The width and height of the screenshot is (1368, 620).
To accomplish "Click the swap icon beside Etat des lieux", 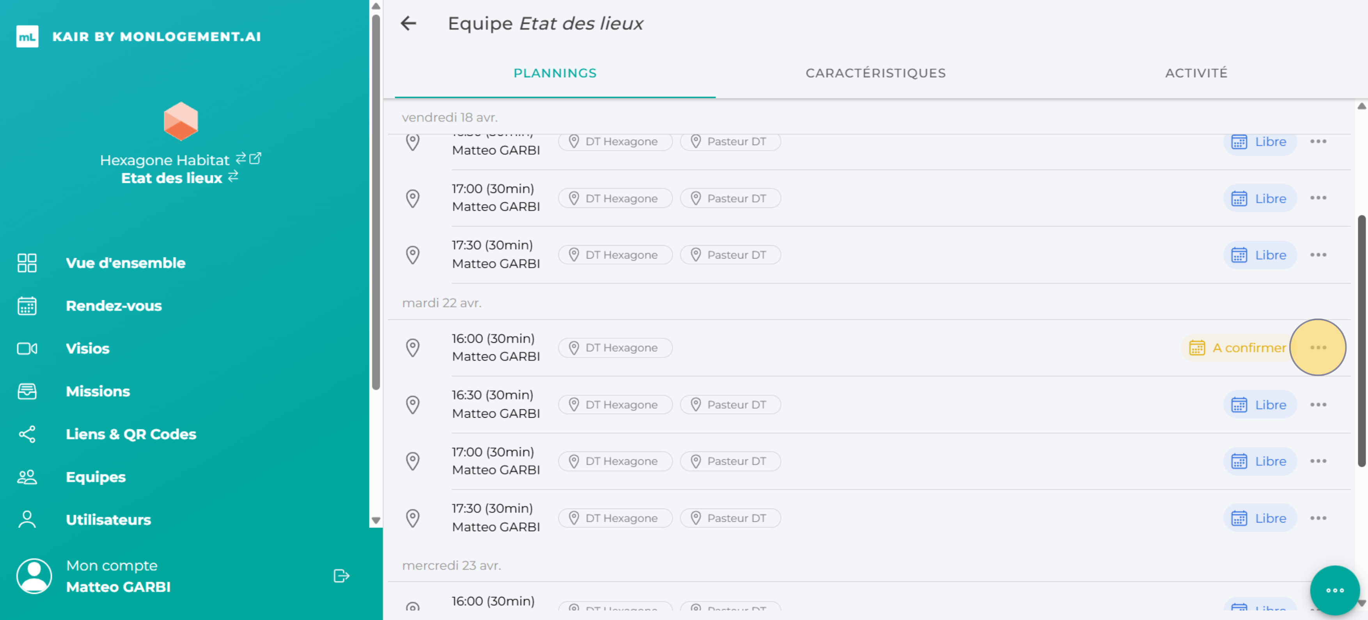I will click(x=233, y=177).
